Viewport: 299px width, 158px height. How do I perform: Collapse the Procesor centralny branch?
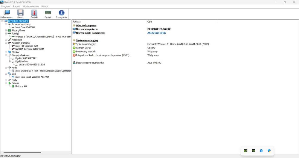click(6, 24)
